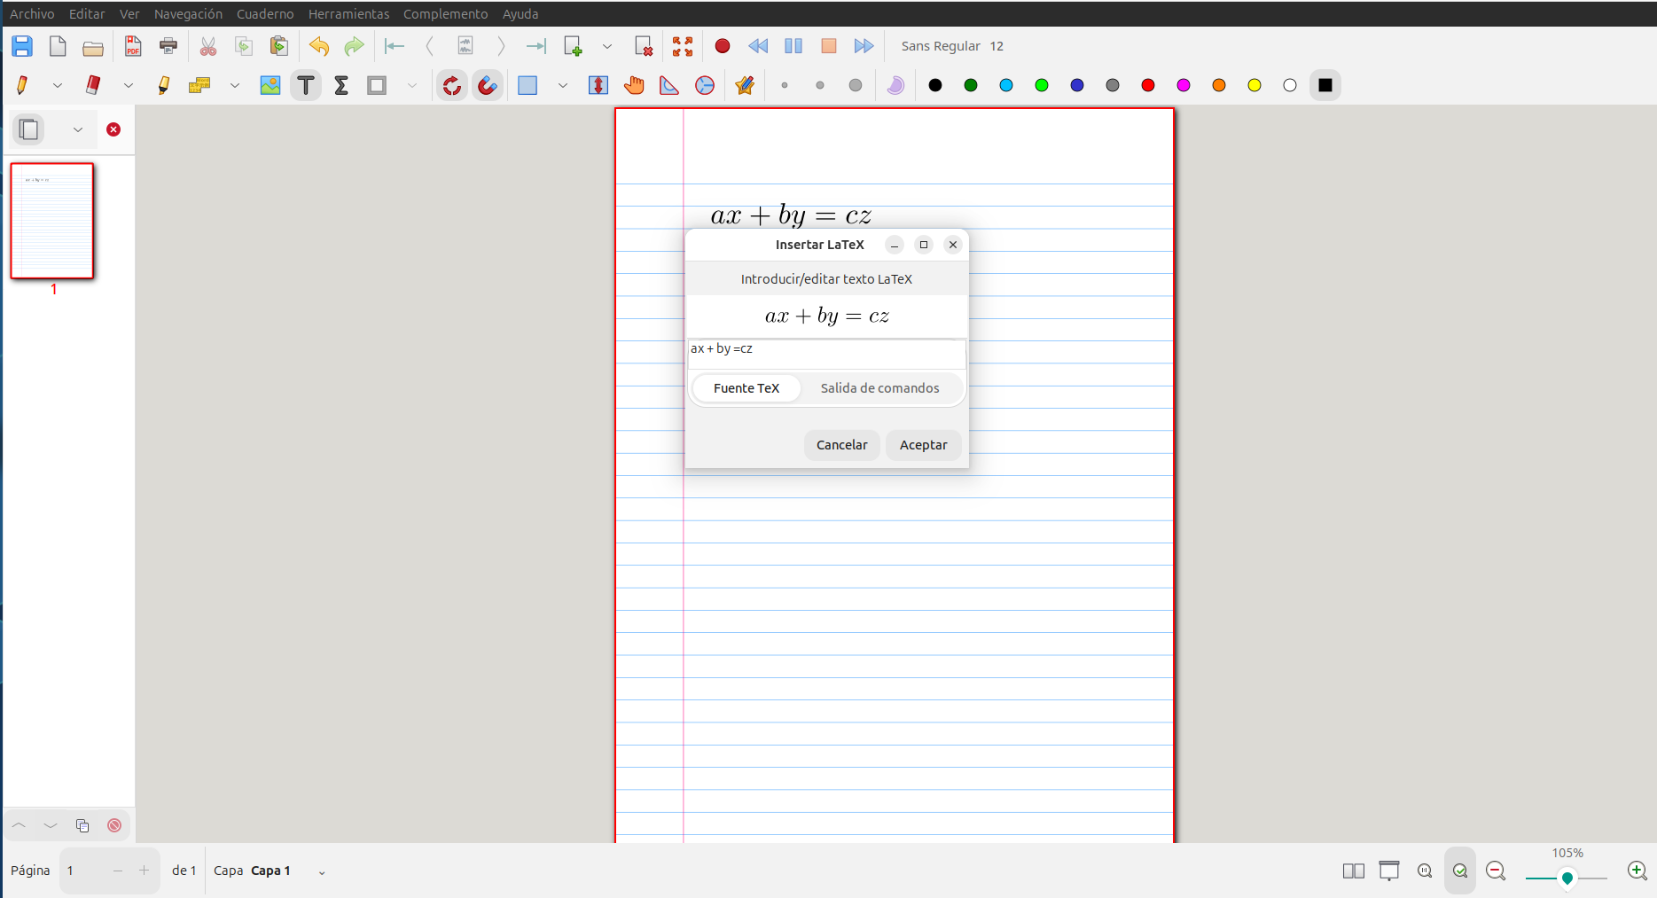Go to the last page

pyautogui.click(x=536, y=46)
